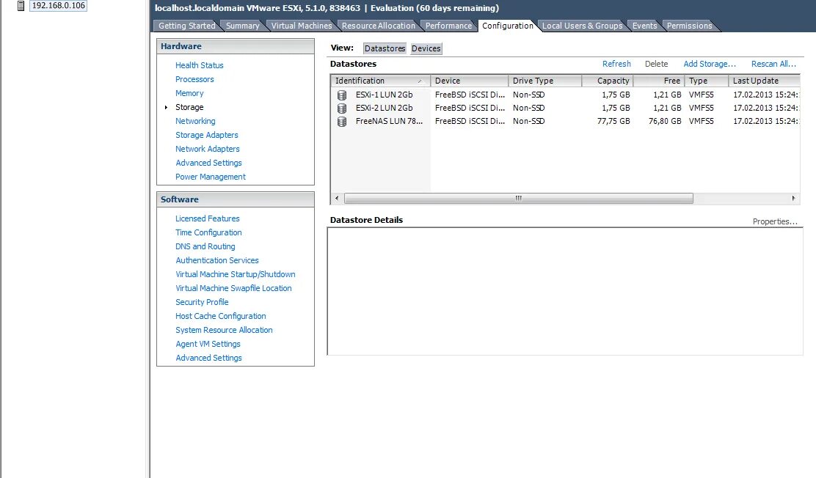Viewport: 816px width, 478px height.
Task: Click the arrow marker beside Storage
Action: coord(166,107)
